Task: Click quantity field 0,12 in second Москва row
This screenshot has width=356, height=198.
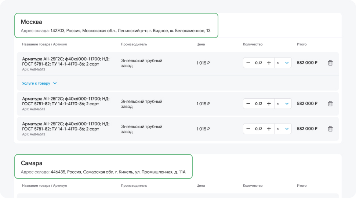Action: click(x=258, y=104)
